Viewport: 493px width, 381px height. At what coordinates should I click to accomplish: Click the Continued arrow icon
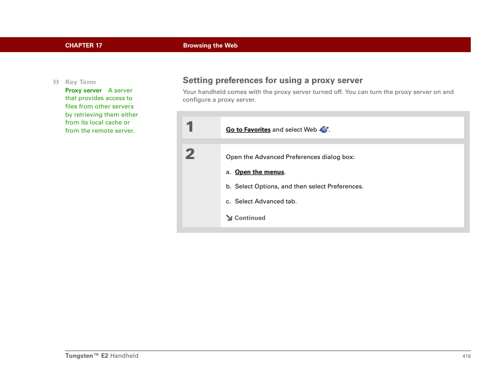click(229, 218)
